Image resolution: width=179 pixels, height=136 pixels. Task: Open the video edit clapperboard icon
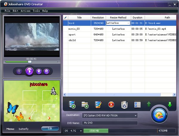[x=98, y=104]
